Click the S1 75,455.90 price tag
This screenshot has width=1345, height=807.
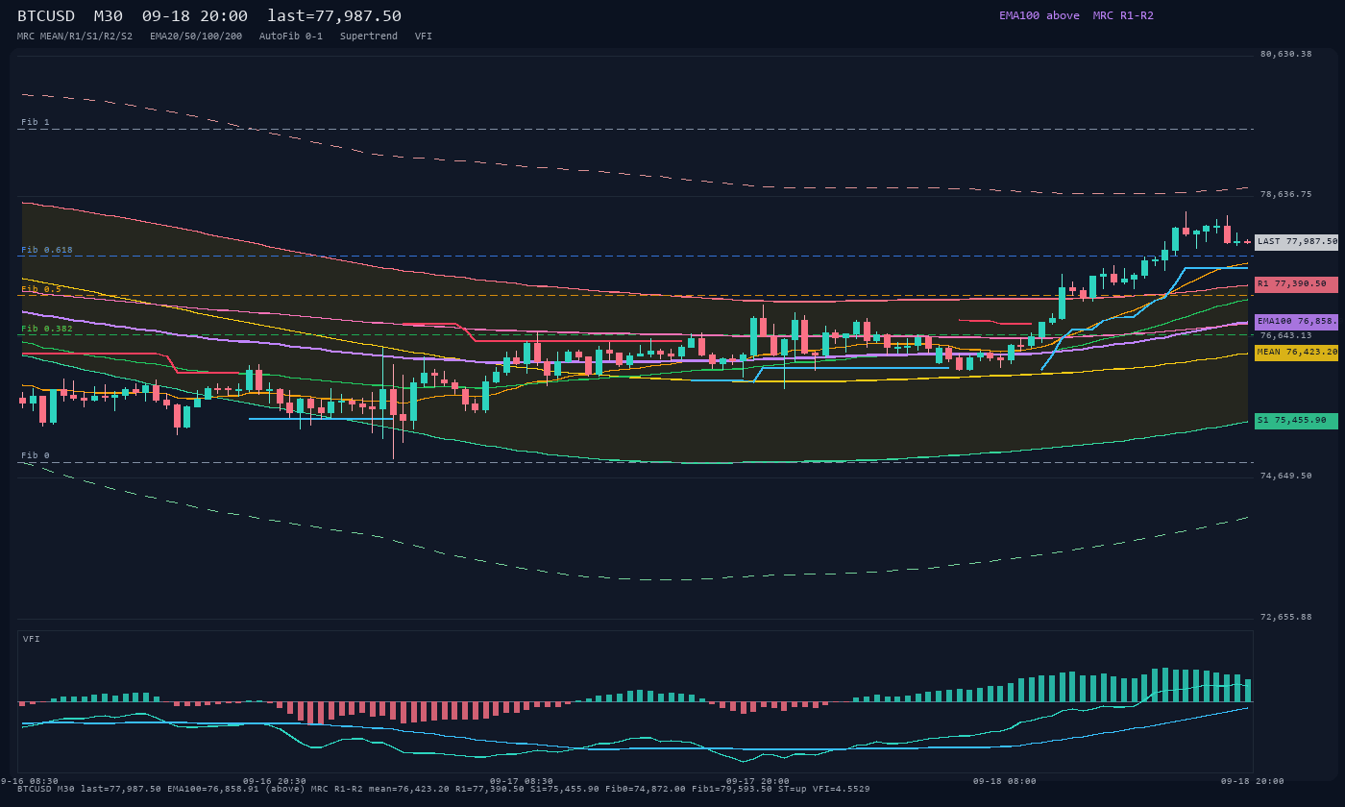[1296, 421]
